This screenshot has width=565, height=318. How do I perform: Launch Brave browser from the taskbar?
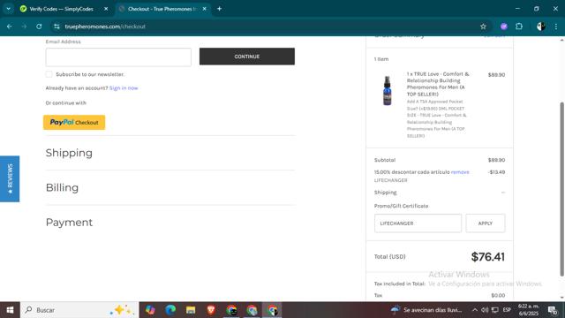(x=211, y=310)
